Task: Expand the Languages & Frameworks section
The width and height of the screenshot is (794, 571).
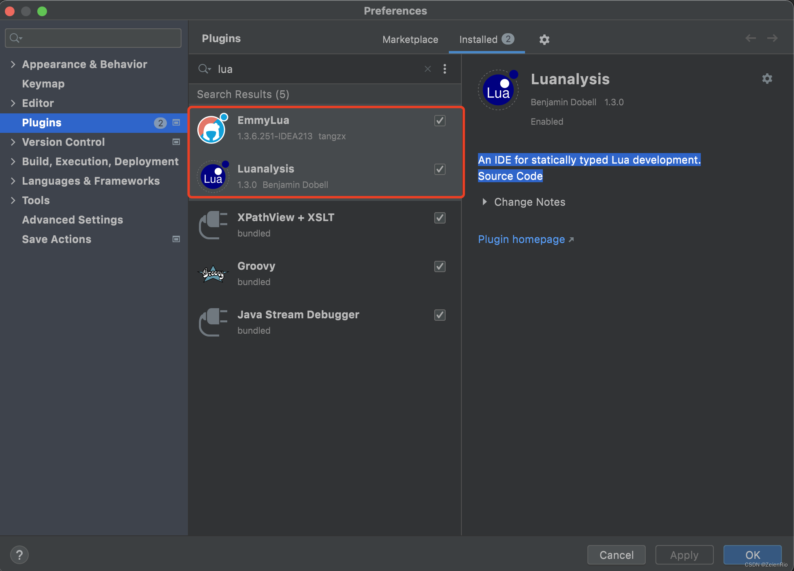Action: pos(13,181)
